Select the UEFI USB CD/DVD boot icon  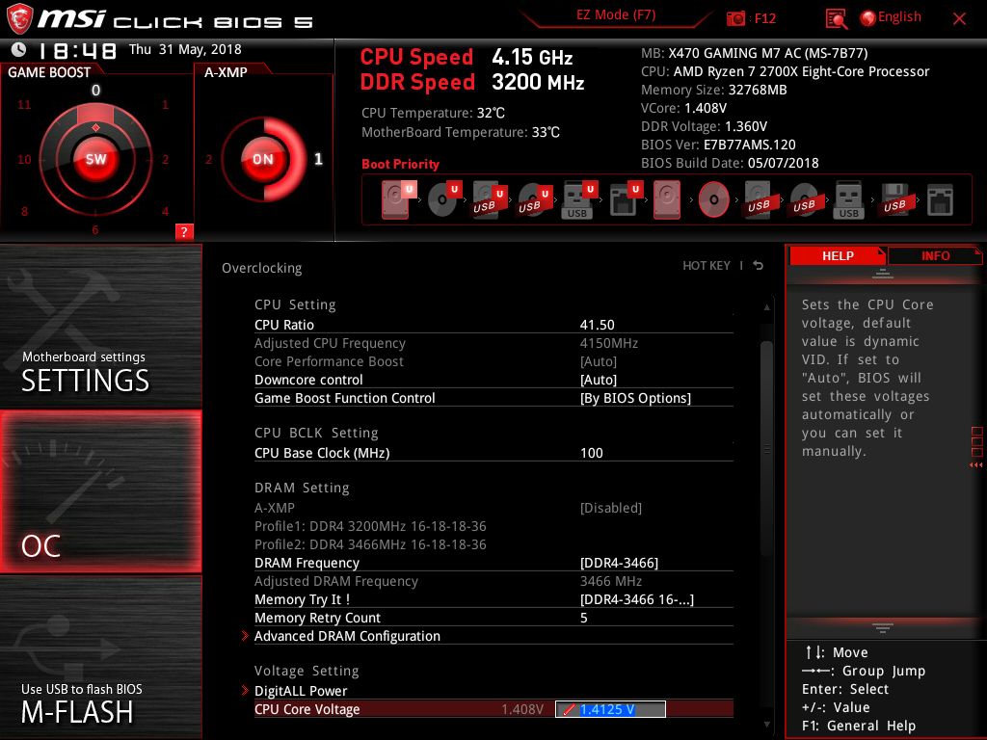(534, 199)
